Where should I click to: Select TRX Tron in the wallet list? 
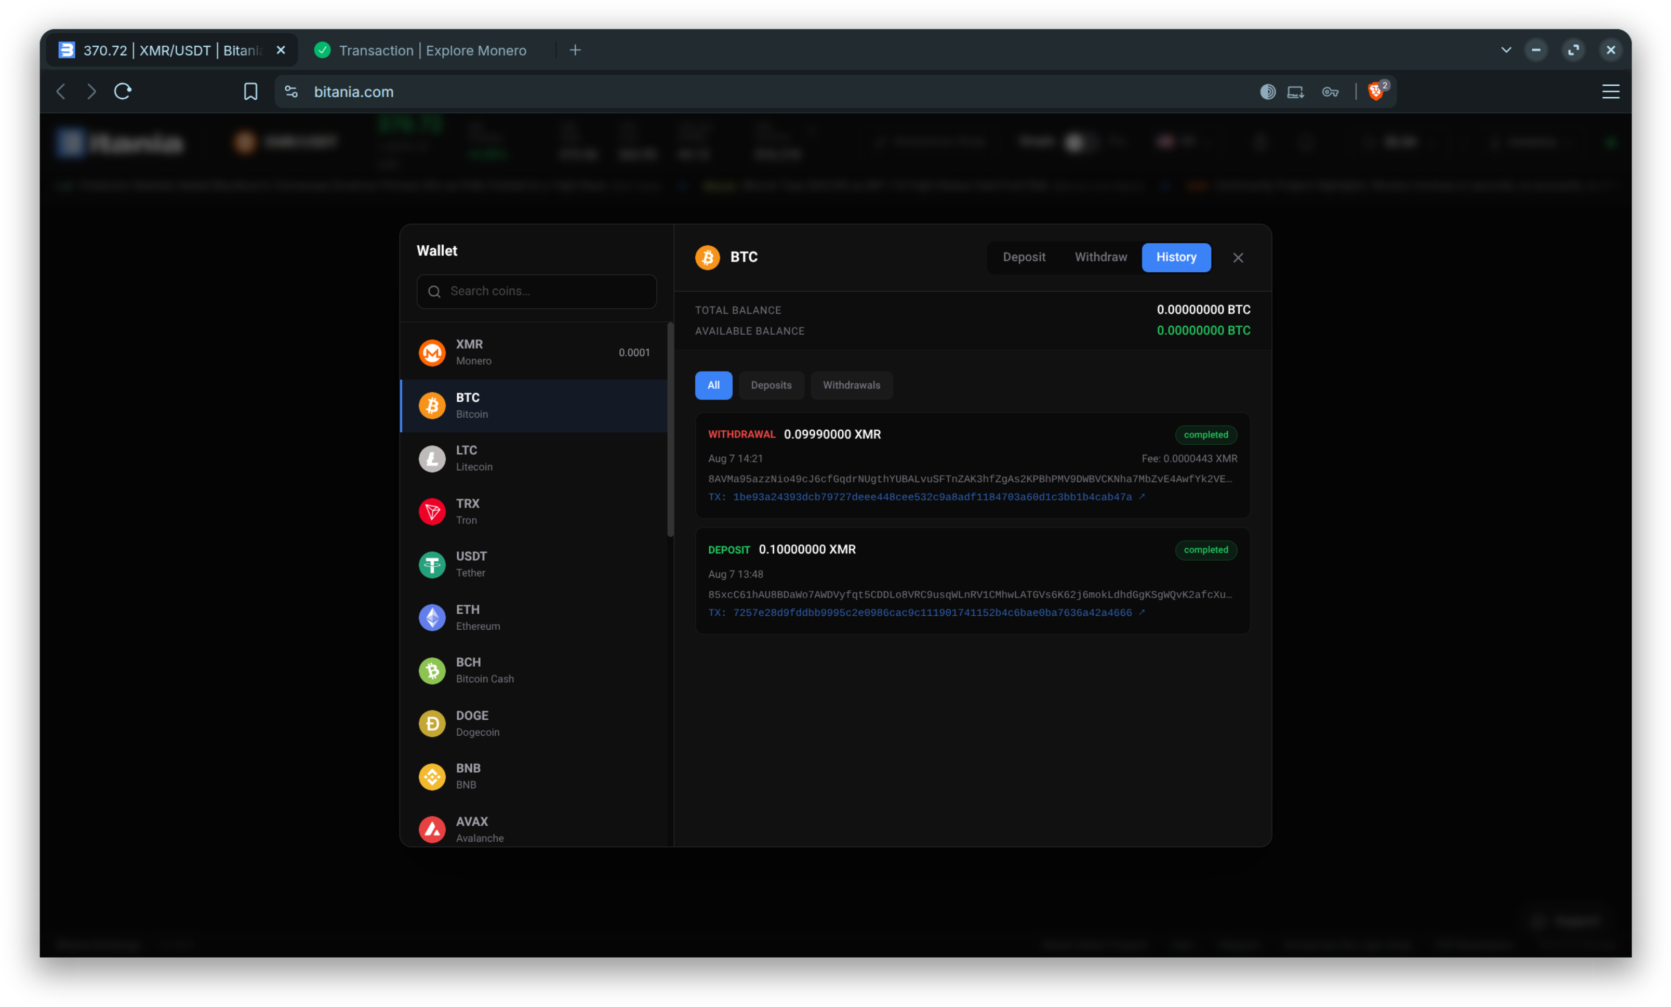tap(534, 511)
